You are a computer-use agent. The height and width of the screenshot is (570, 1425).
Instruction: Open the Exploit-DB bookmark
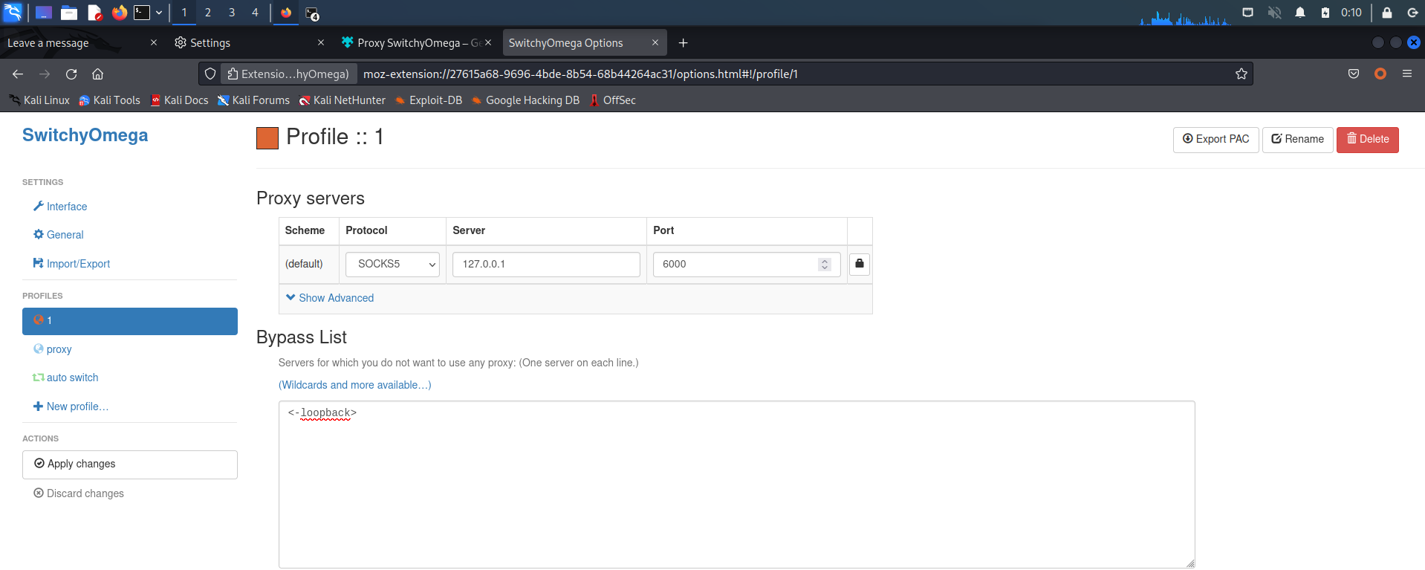pos(429,100)
